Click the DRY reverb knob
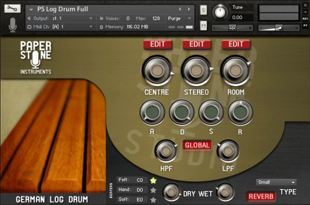The height and width of the screenshot is (205, 310). click(172, 192)
